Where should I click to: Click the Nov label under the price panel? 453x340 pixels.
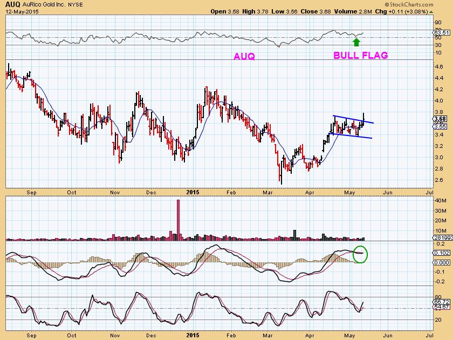click(115, 193)
